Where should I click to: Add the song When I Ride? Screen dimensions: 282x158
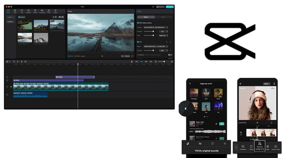tap(222, 124)
